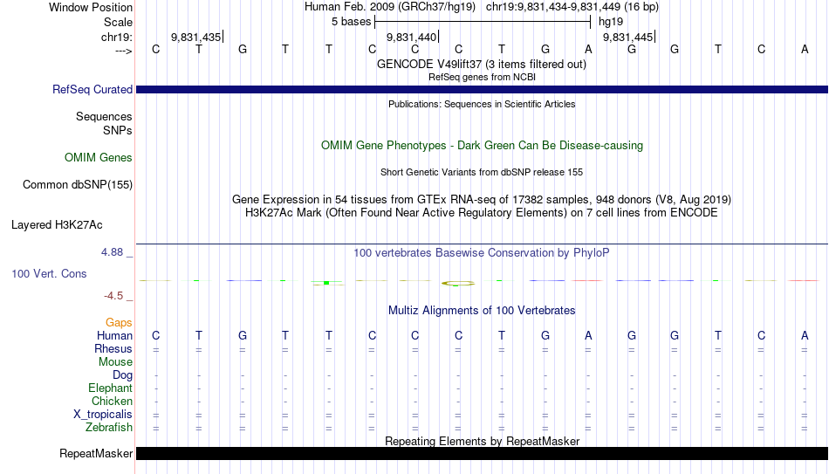Click the Mouse species row label
829x474 pixels.
click(115, 362)
